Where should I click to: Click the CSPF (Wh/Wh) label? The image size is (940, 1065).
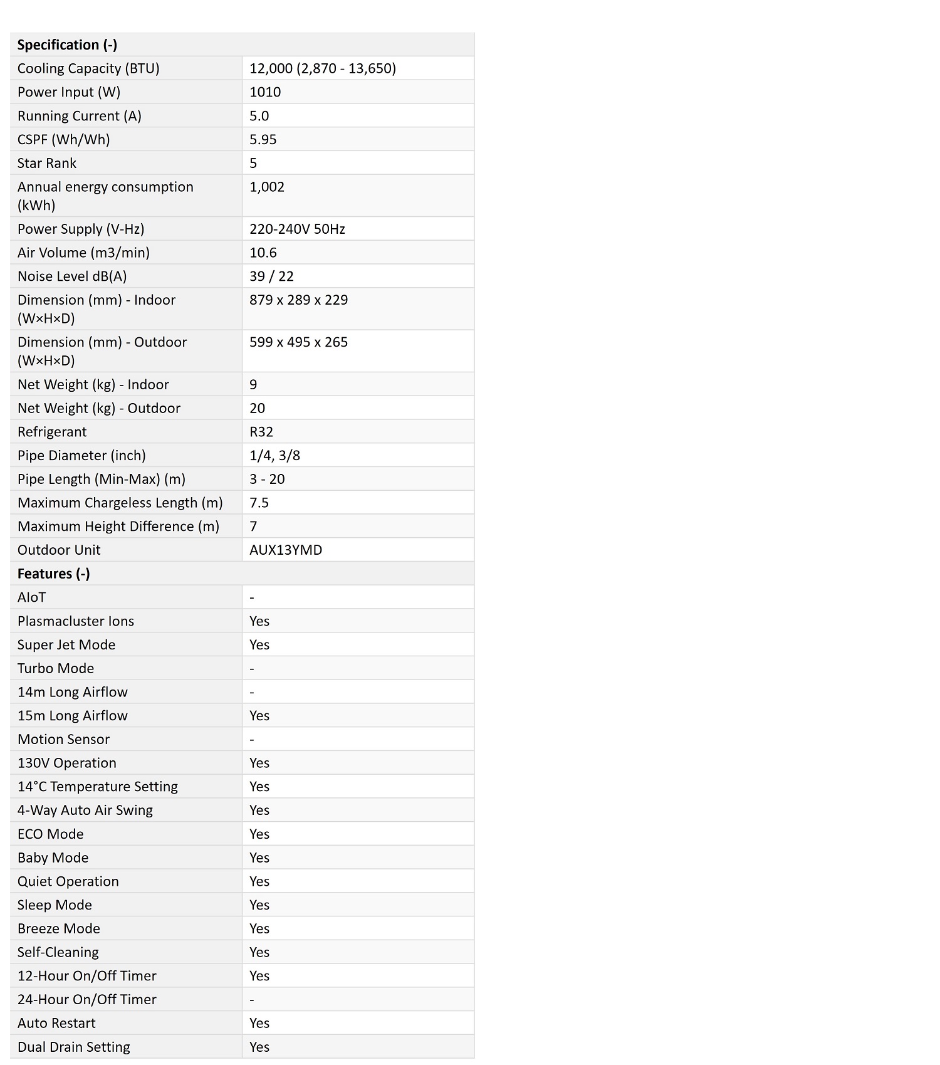[x=63, y=139]
